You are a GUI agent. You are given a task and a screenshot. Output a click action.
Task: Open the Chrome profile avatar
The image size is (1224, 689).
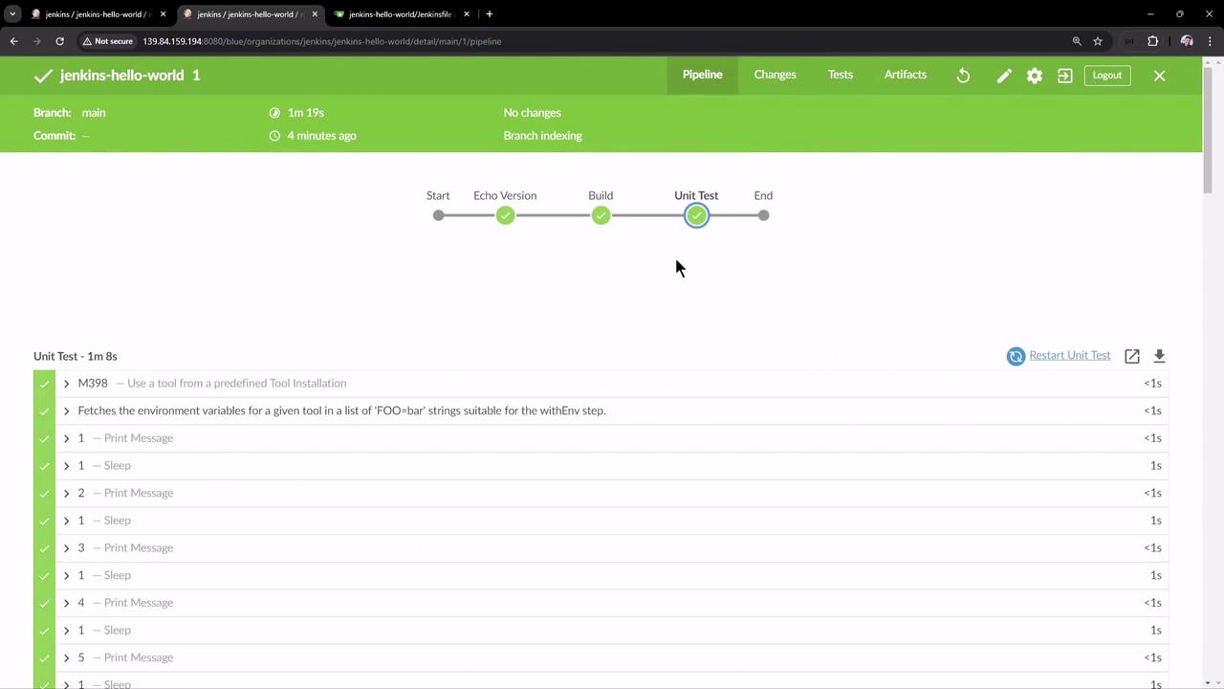1187,41
